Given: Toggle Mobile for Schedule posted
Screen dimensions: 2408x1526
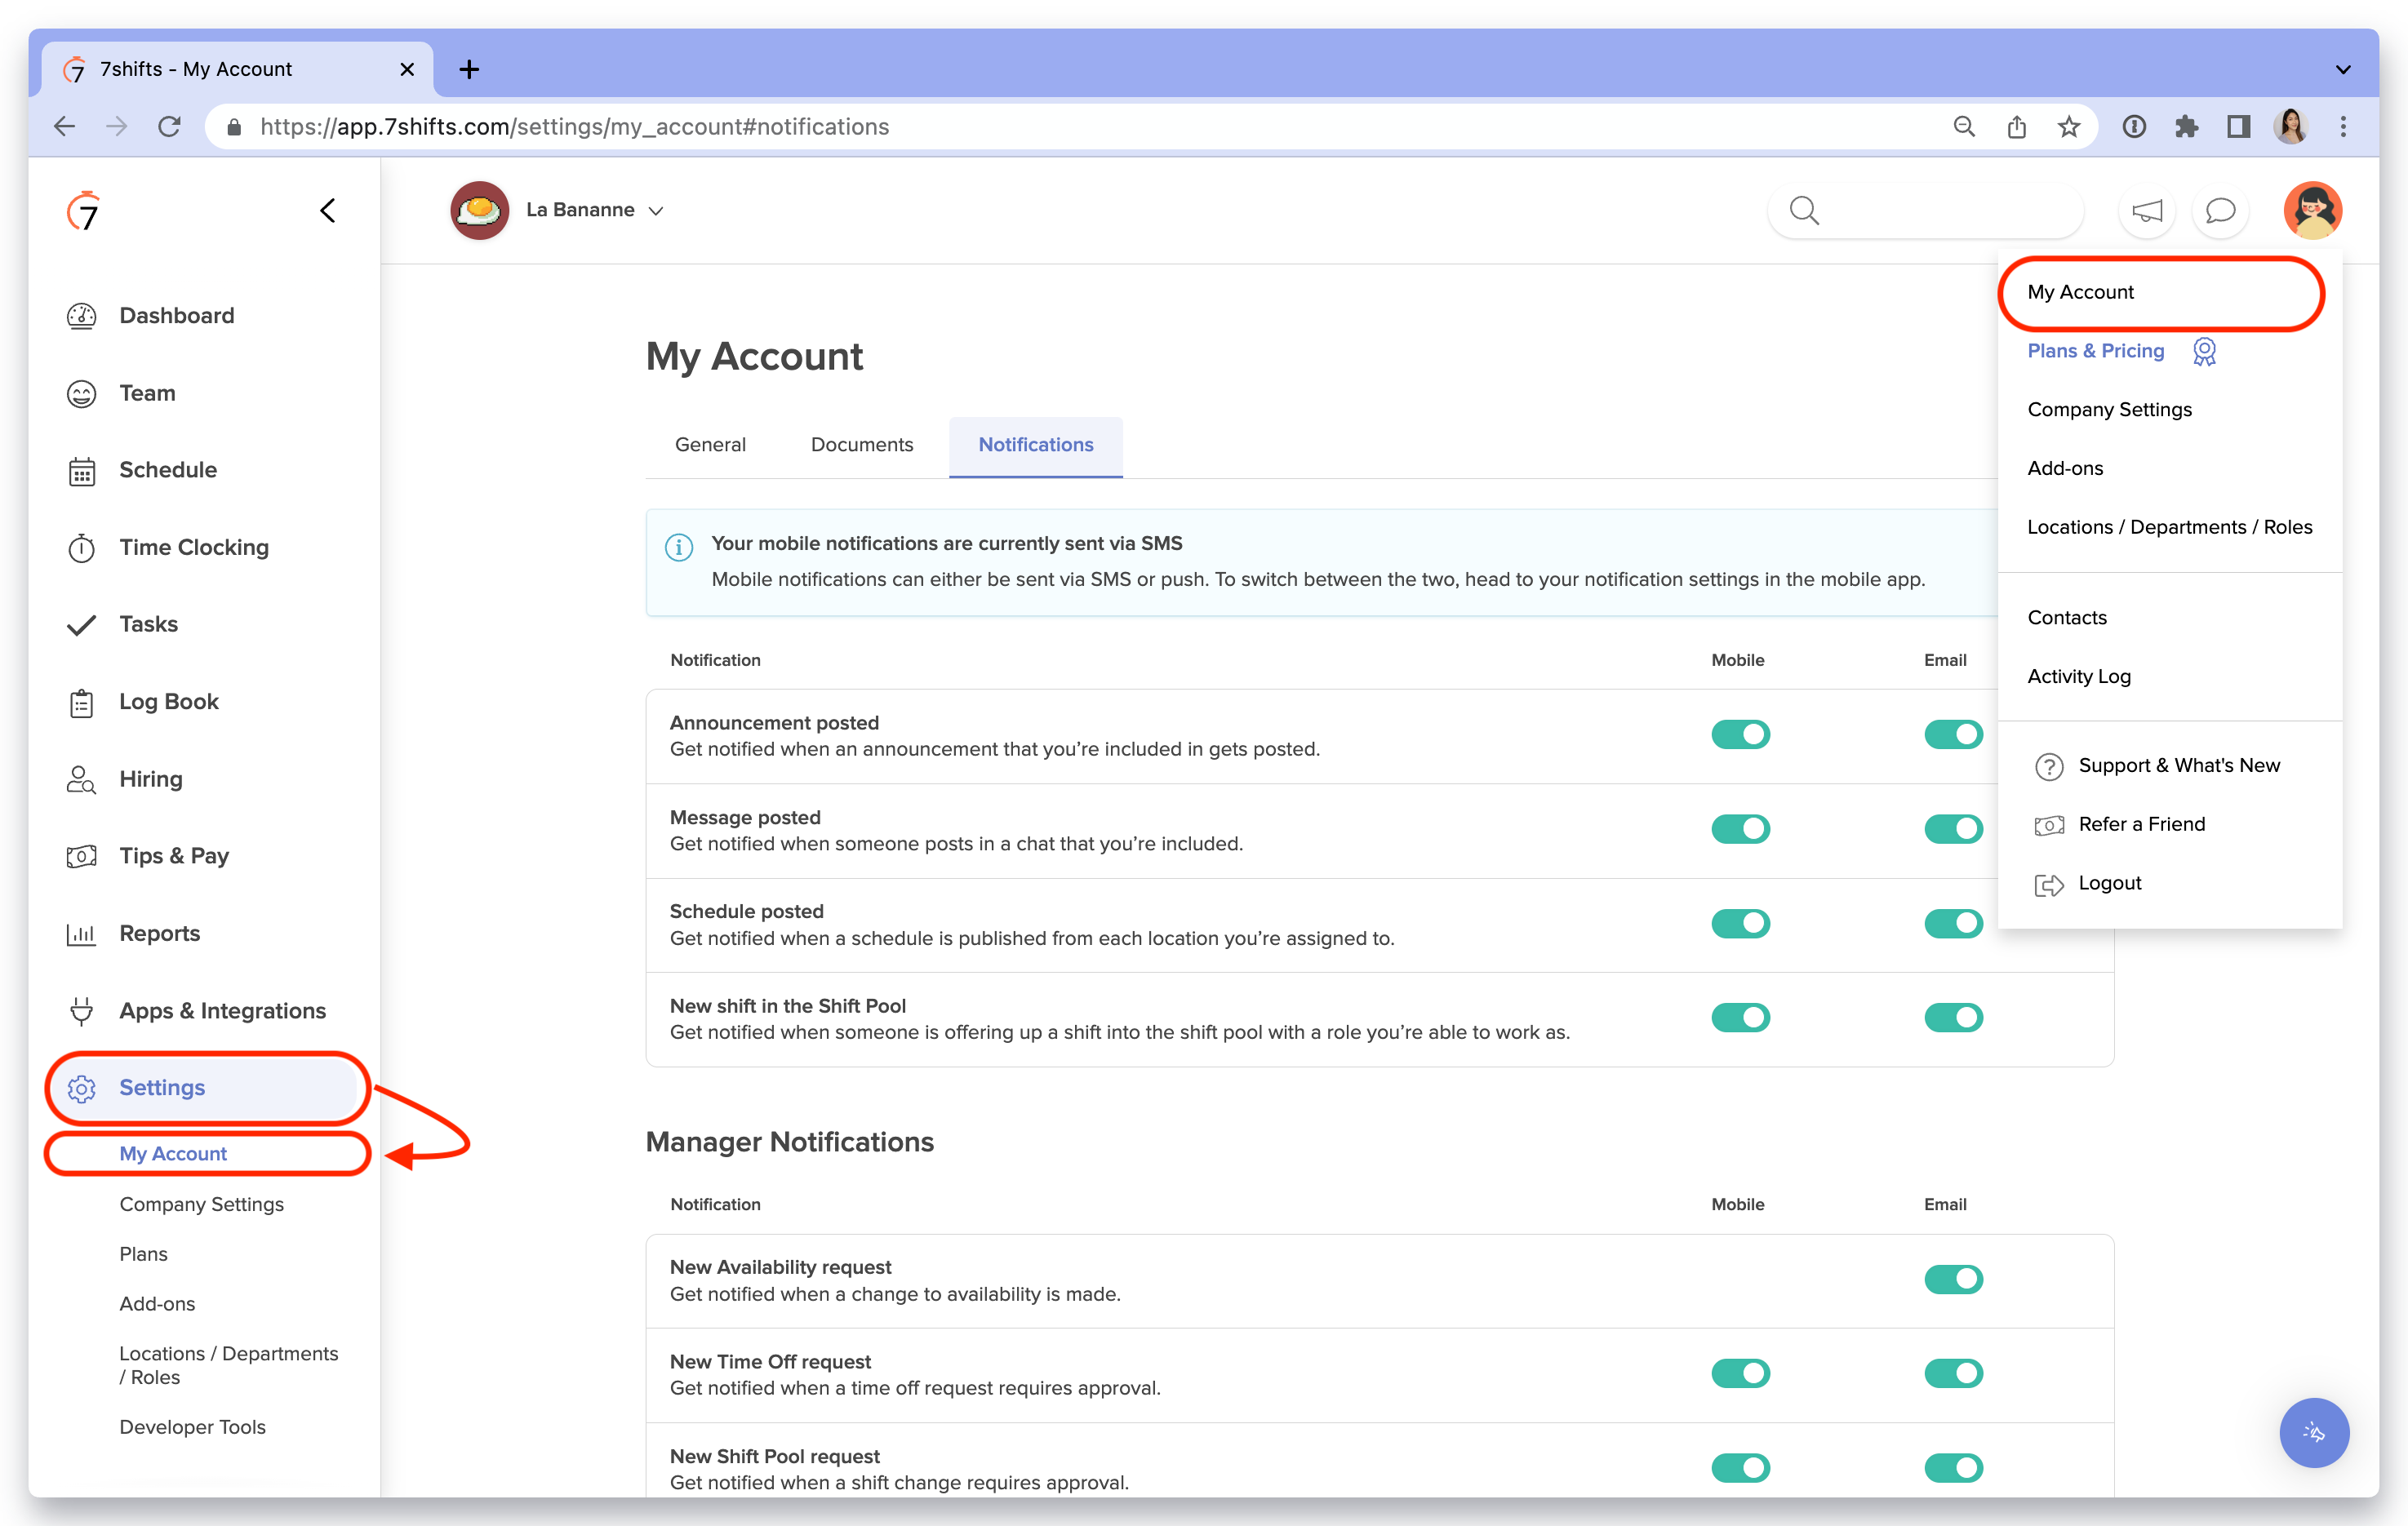Looking at the screenshot, I should [1740, 923].
